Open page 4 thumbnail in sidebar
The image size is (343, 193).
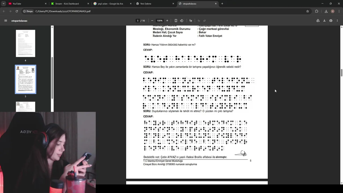[25, 43]
